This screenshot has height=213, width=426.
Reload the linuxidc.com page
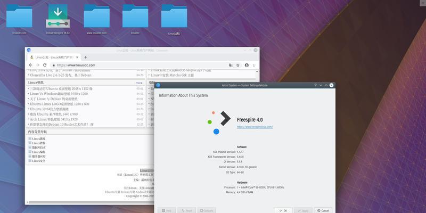pyautogui.click(x=45, y=65)
